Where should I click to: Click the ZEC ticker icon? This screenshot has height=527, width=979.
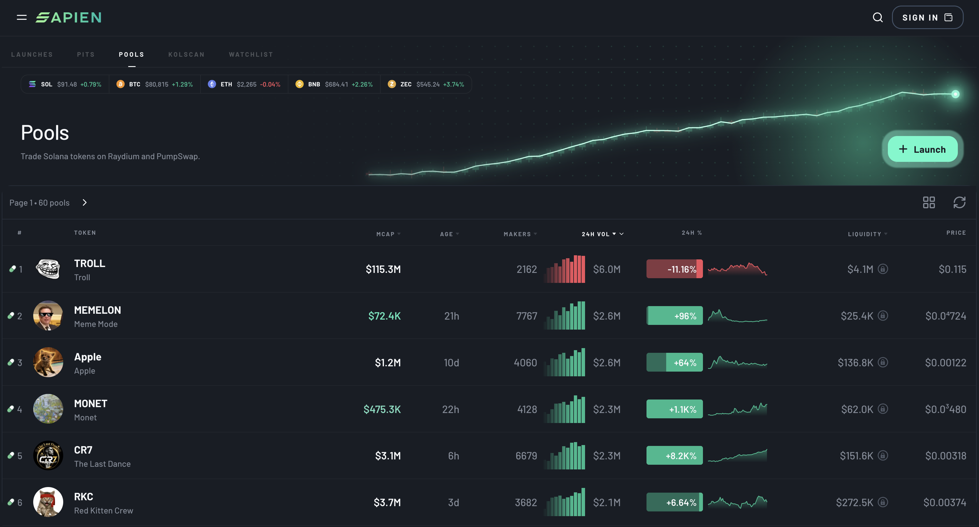[x=392, y=84]
